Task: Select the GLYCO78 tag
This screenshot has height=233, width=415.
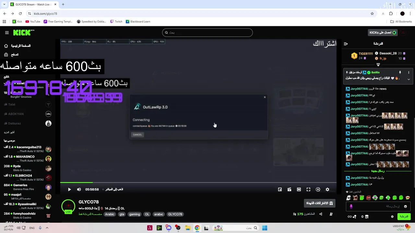Action: pos(175,214)
